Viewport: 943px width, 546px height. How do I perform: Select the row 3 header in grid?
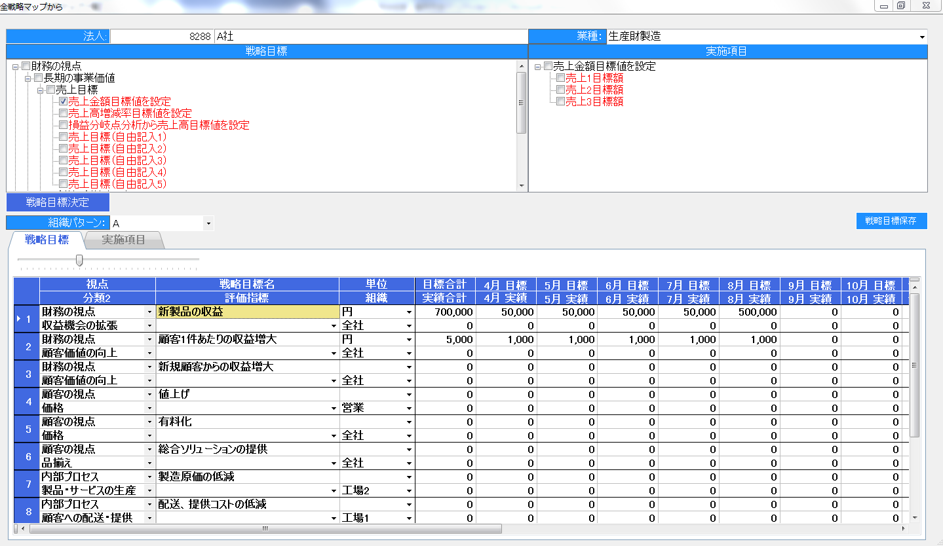point(27,374)
